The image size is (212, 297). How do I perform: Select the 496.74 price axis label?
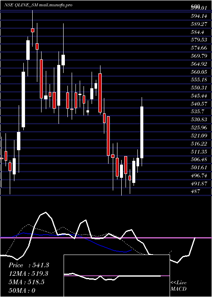[x=199, y=175]
